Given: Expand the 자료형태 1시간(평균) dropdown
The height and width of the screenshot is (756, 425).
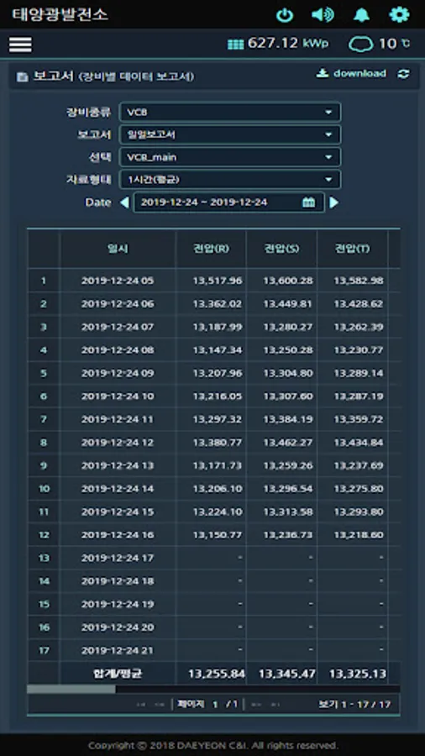Looking at the screenshot, I should tap(230, 180).
